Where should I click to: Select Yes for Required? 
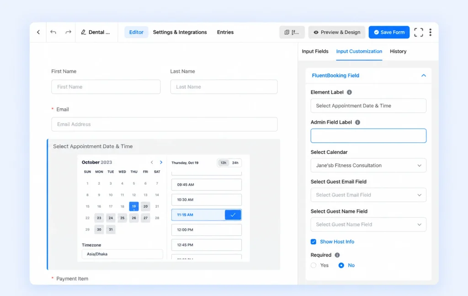[314, 265]
